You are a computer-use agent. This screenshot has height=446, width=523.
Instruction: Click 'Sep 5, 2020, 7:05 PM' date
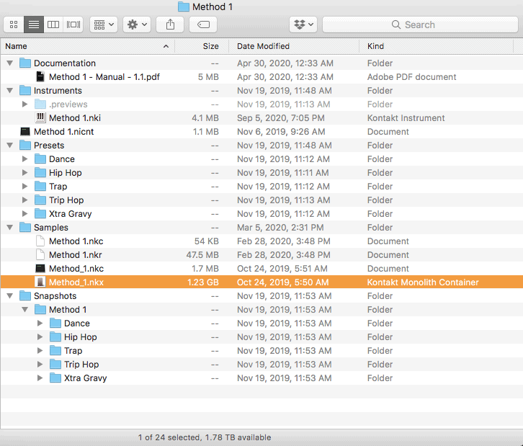(x=281, y=117)
